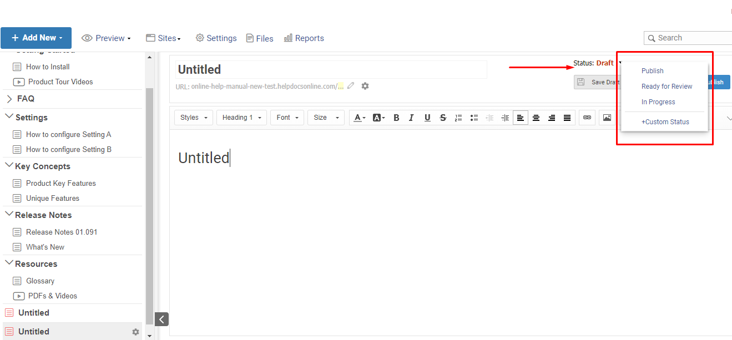The width and height of the screenshot is (732, 340).
Task: Apply italic formatting
Action: [411, 118]
